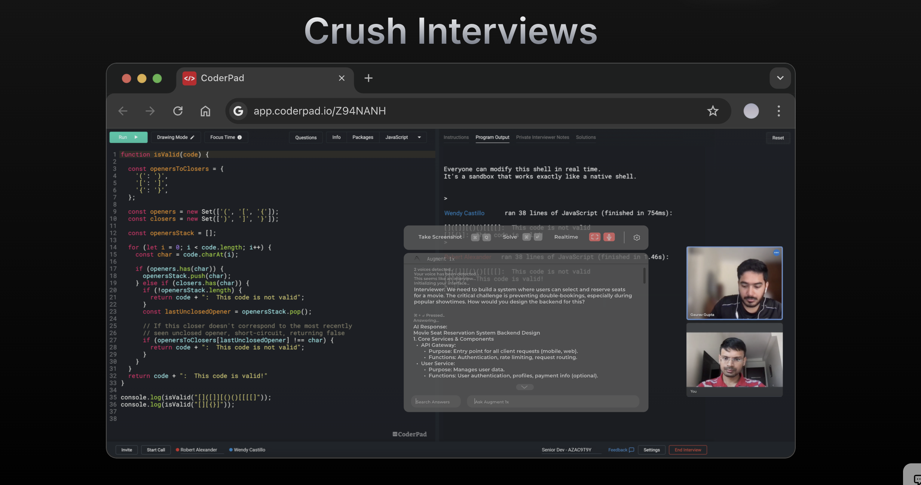Click Wendy Castillo's name in program output
Image resolution: width=921 pixels, height=485 pixels.
[464, 213]
